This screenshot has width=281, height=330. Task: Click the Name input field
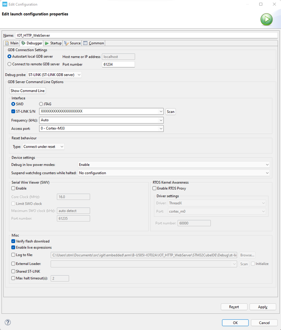click(146, 35)
